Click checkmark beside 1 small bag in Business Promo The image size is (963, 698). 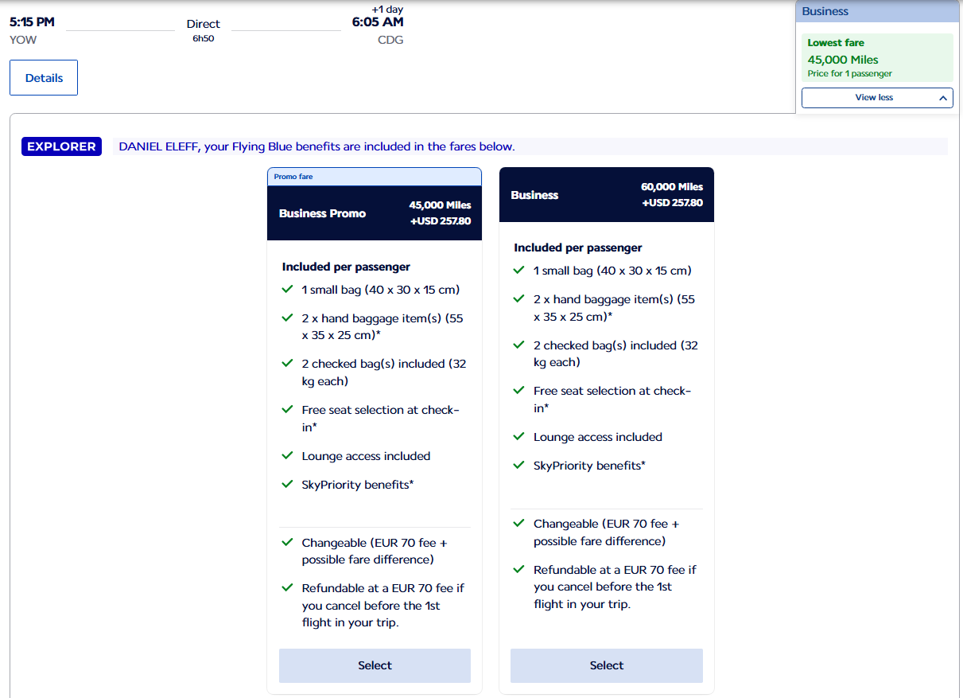(288, 290)
